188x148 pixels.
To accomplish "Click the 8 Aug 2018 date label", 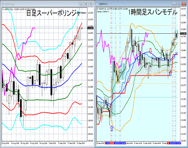I will 5,143.
